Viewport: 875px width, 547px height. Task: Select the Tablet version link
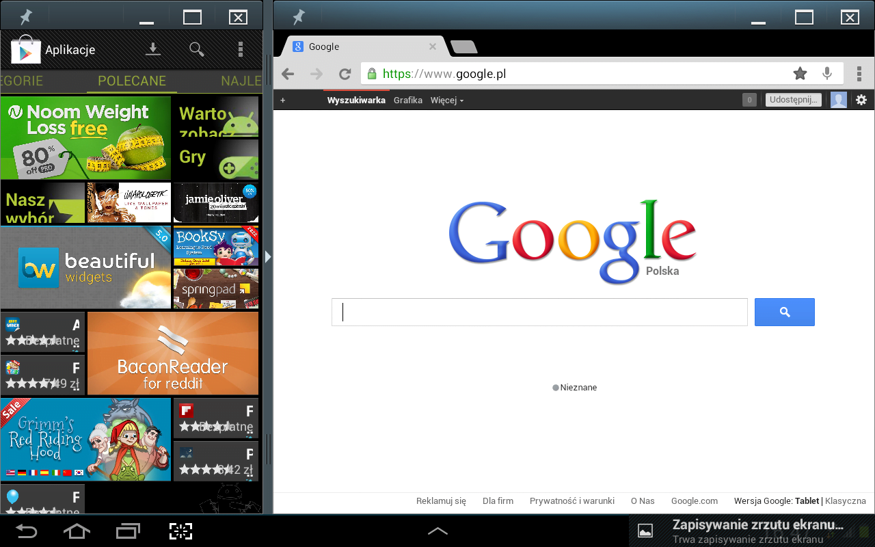(x=807, y=501)
